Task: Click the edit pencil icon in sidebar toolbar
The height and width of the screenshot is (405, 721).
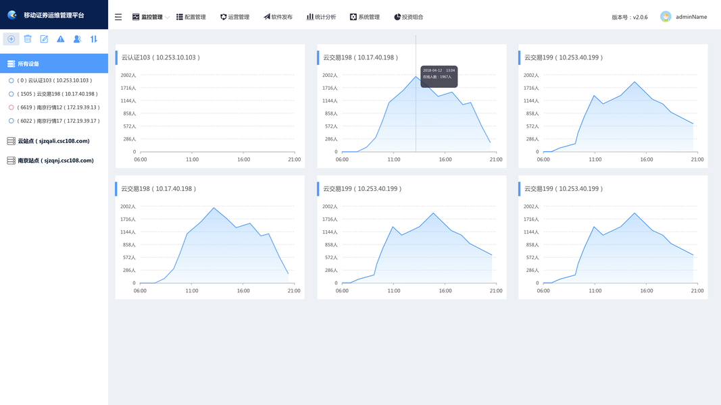Action: click(x=44, y=39)
